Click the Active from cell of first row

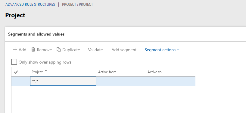121,81
